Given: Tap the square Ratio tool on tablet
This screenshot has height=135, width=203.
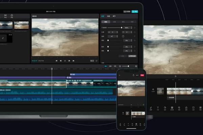Looking at the screenshot, I should [193, 108].
